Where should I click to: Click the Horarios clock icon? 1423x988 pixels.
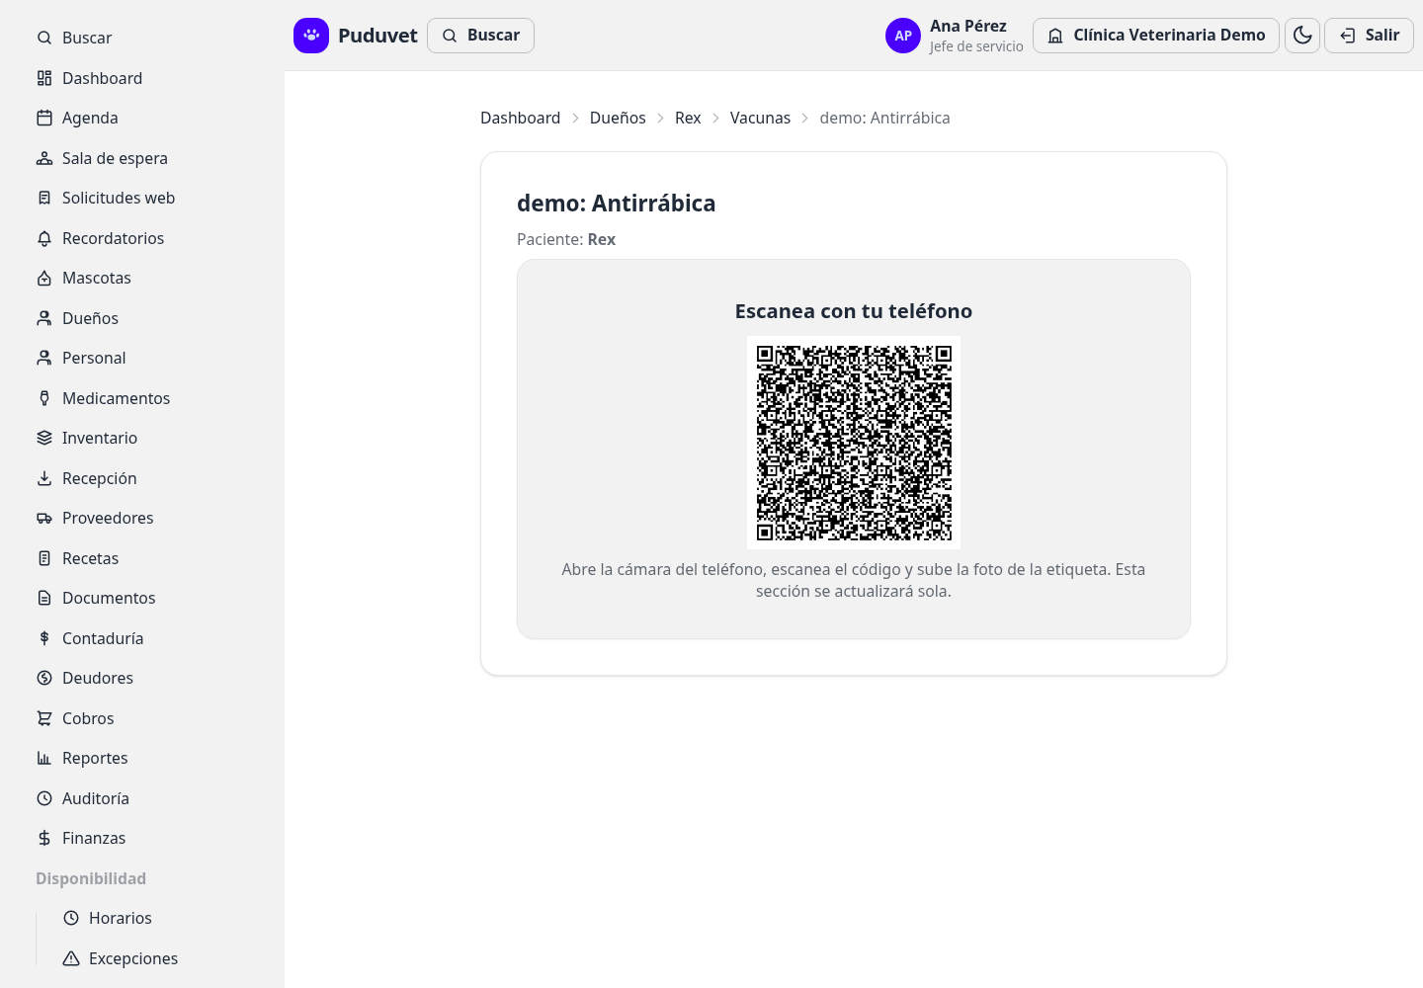click(71, 918)
